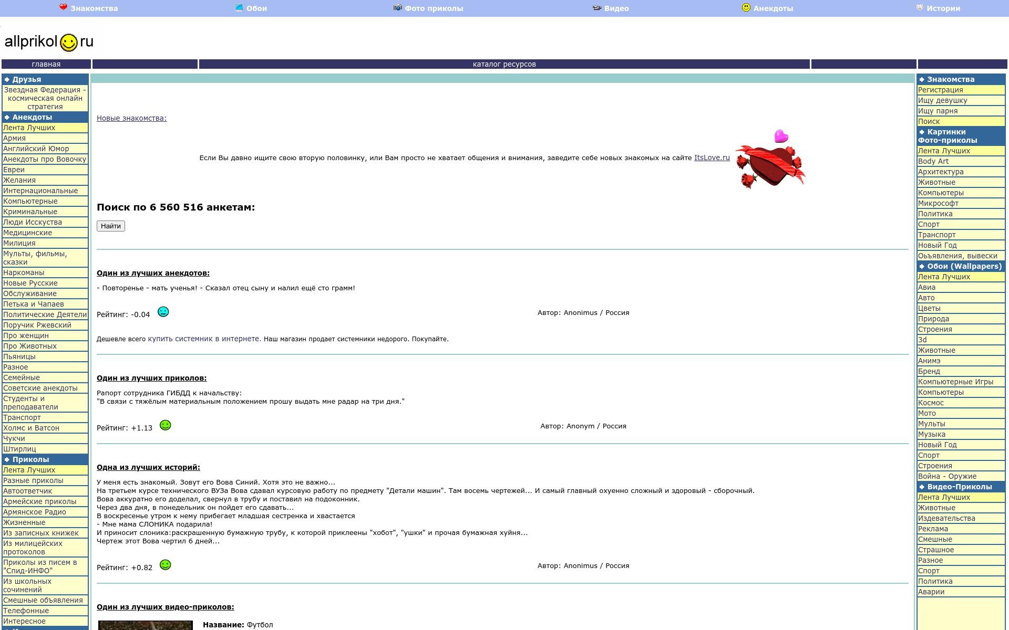Open каталог ресурсов navigation tab

coord(504,64)
